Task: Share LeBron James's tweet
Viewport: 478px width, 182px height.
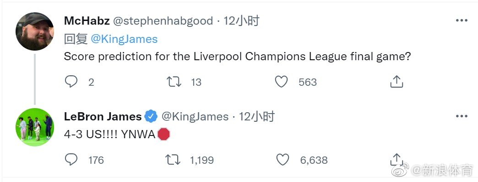Action: [x=397, y=160]
